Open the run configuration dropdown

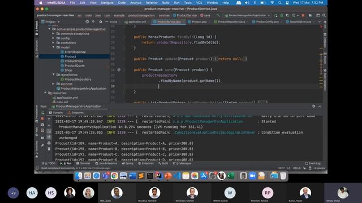247,15
